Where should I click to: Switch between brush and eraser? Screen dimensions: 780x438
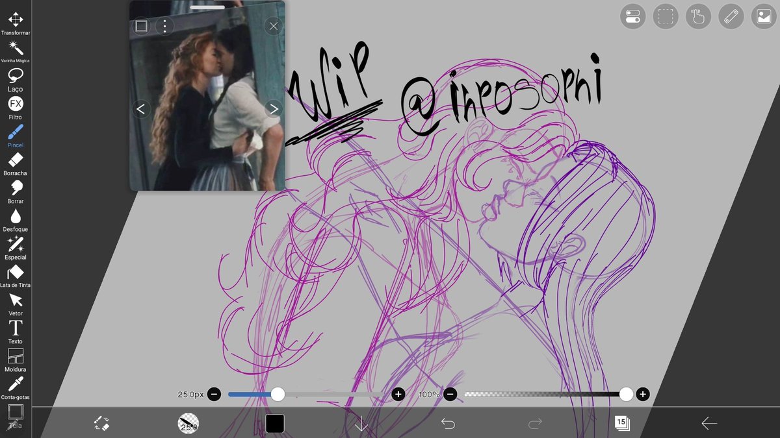tap(101, 424)
